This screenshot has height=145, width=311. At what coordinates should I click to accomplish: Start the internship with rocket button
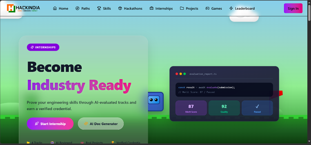pos(50,124)
